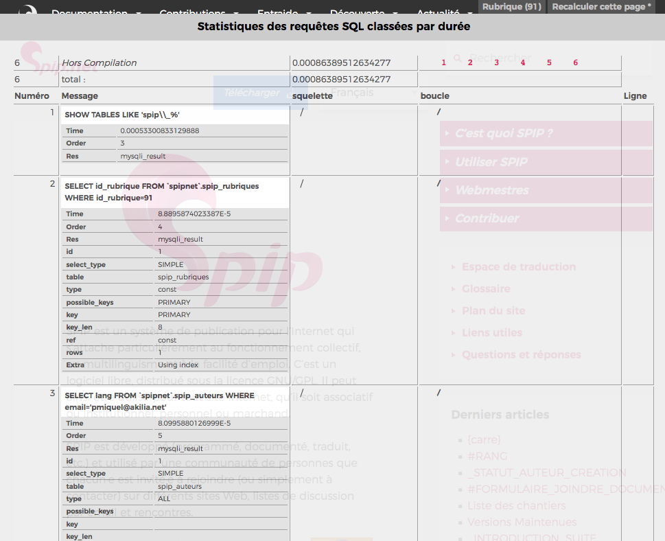
Task: Click the search magnifier icon
Action: coord(458,59)
